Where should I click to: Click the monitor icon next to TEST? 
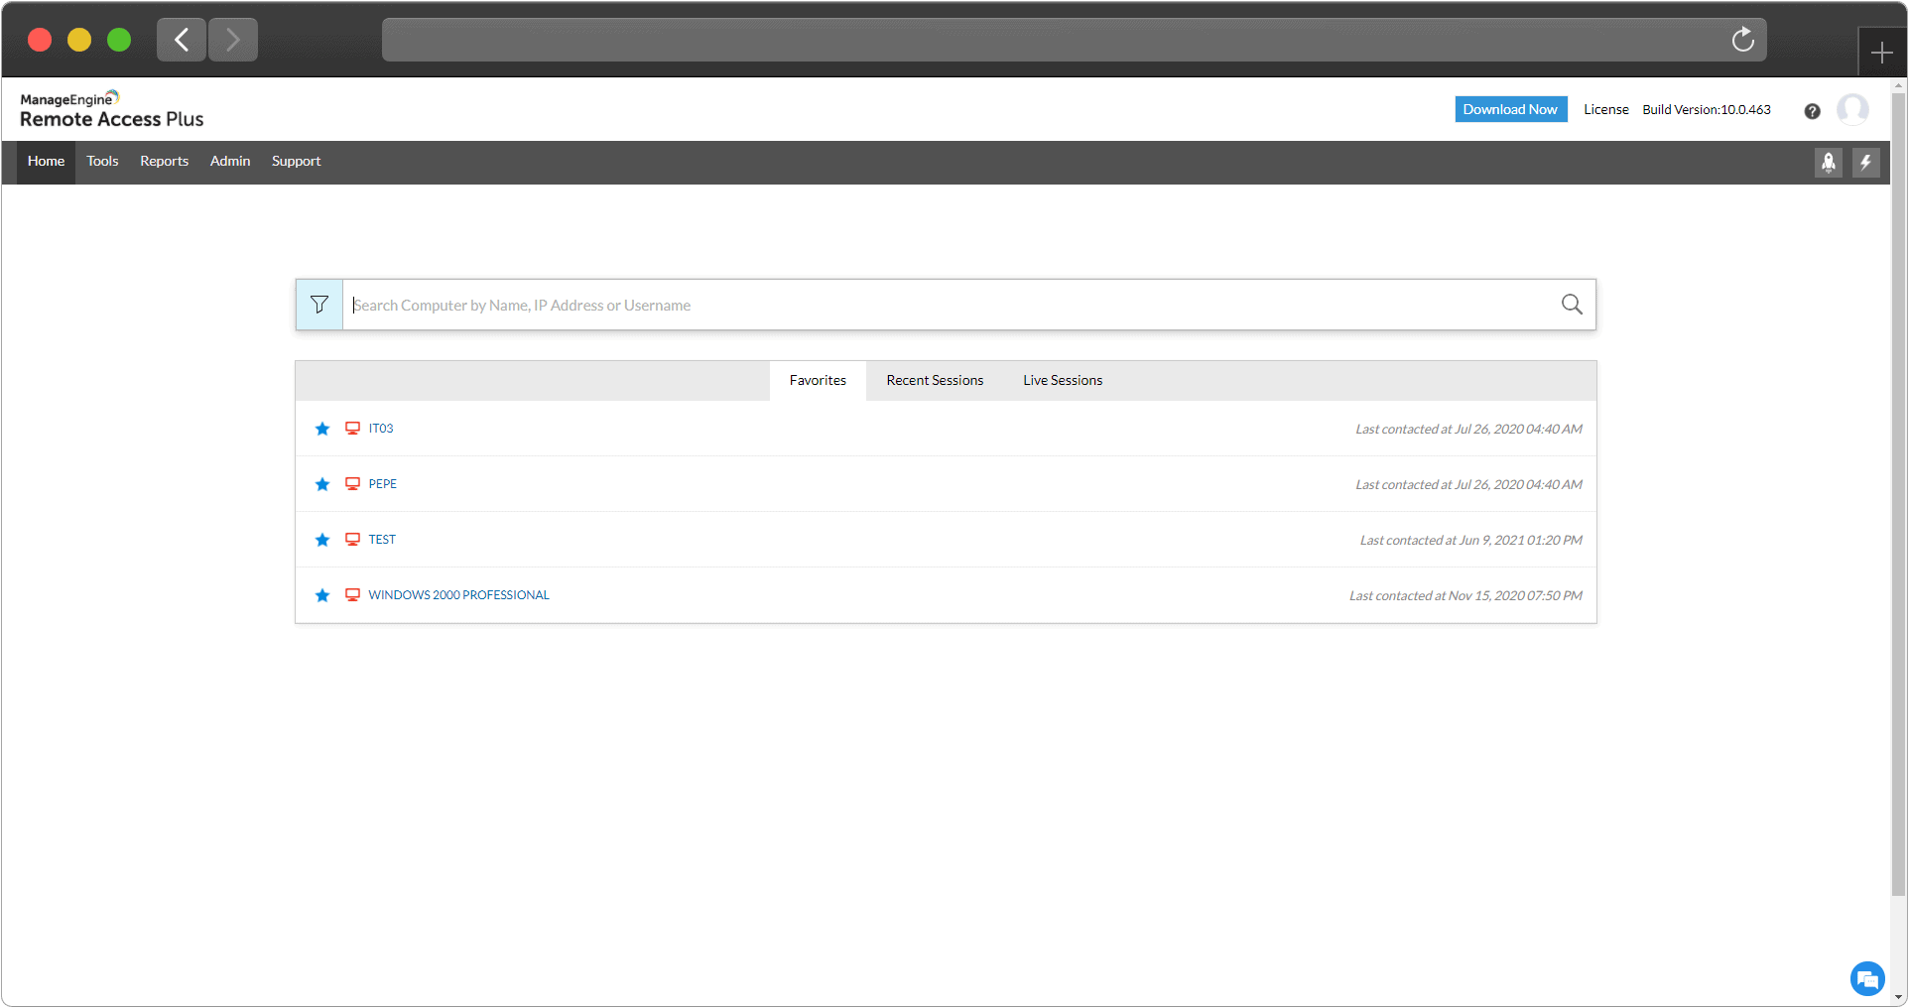coord(352,540)
